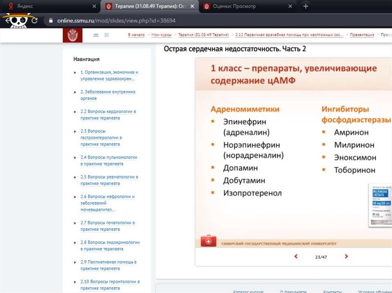The height and width of the screenshot is (293, 392).
Task: Switch to the Терапия (31.08.49 Терапия) tab
Action: pyautogui.click(x=149, y=6)
